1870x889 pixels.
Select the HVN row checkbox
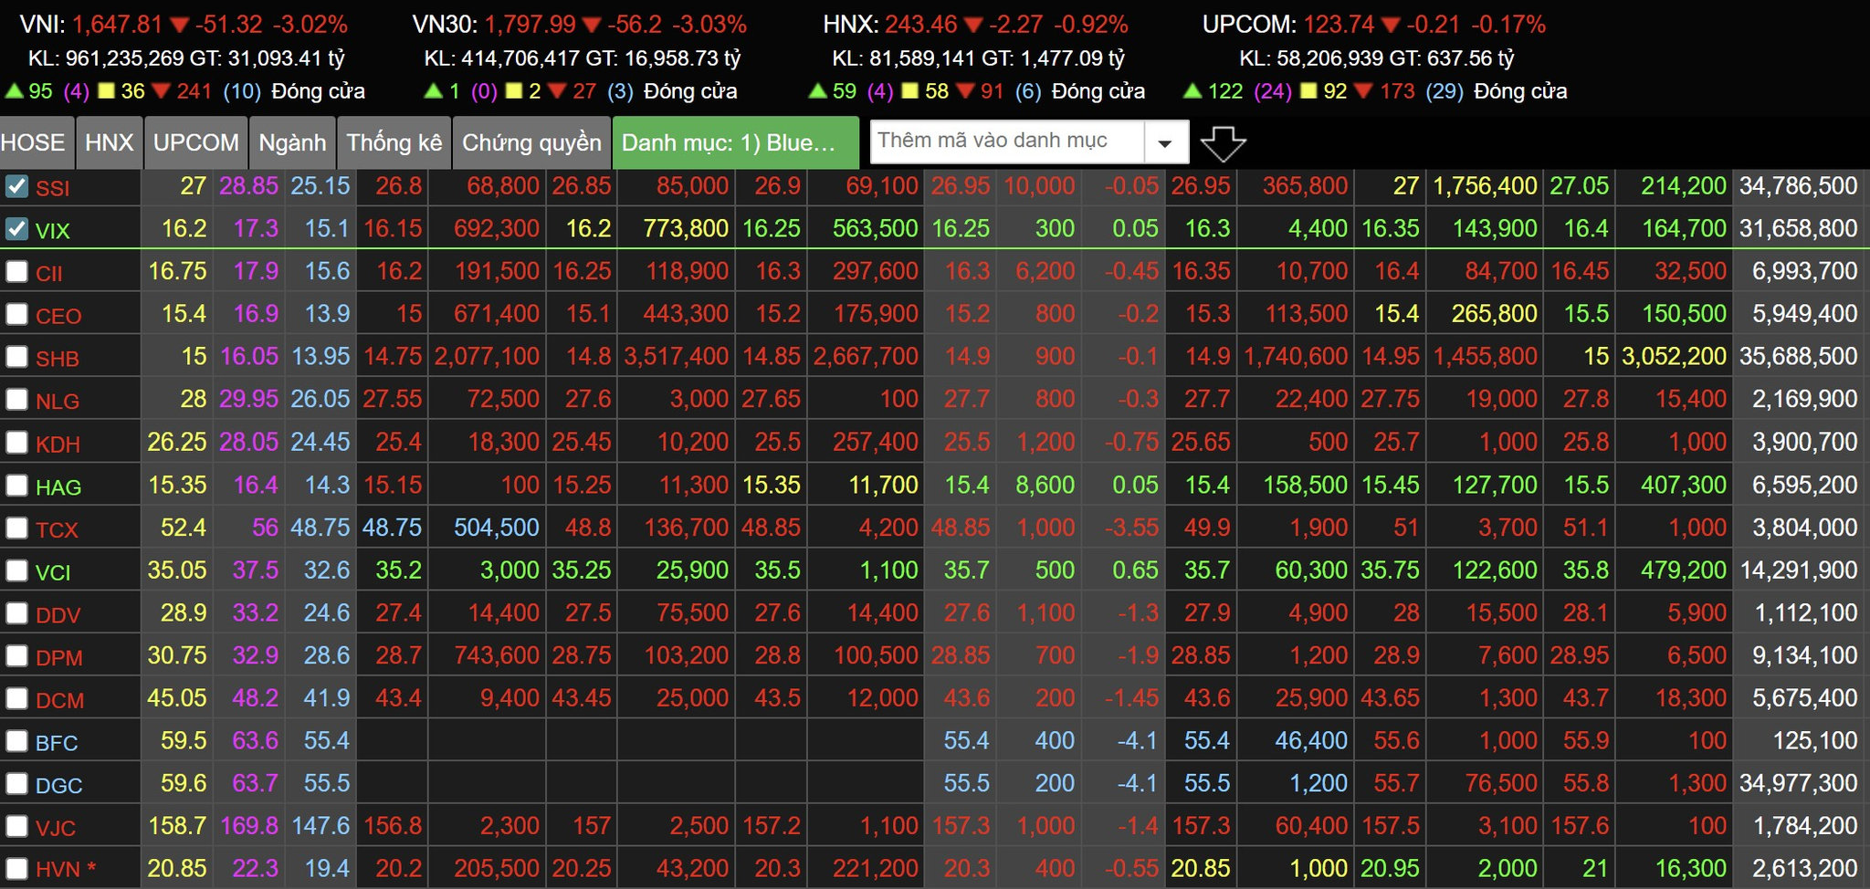pyautogui.click(x=16, y=869)
